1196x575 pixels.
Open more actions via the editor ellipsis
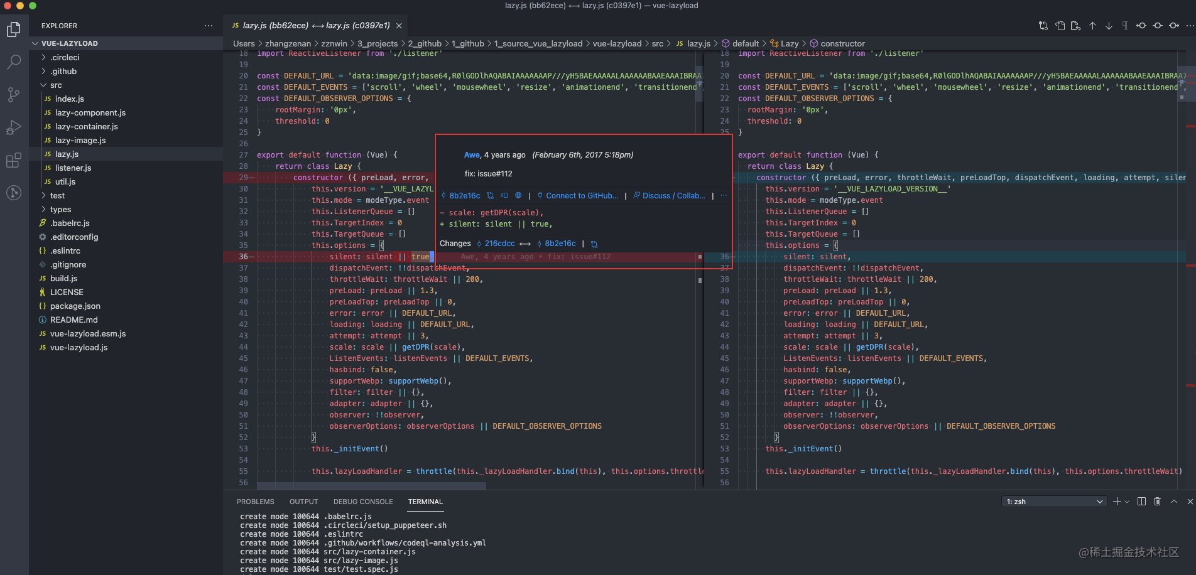[1189, 26]
